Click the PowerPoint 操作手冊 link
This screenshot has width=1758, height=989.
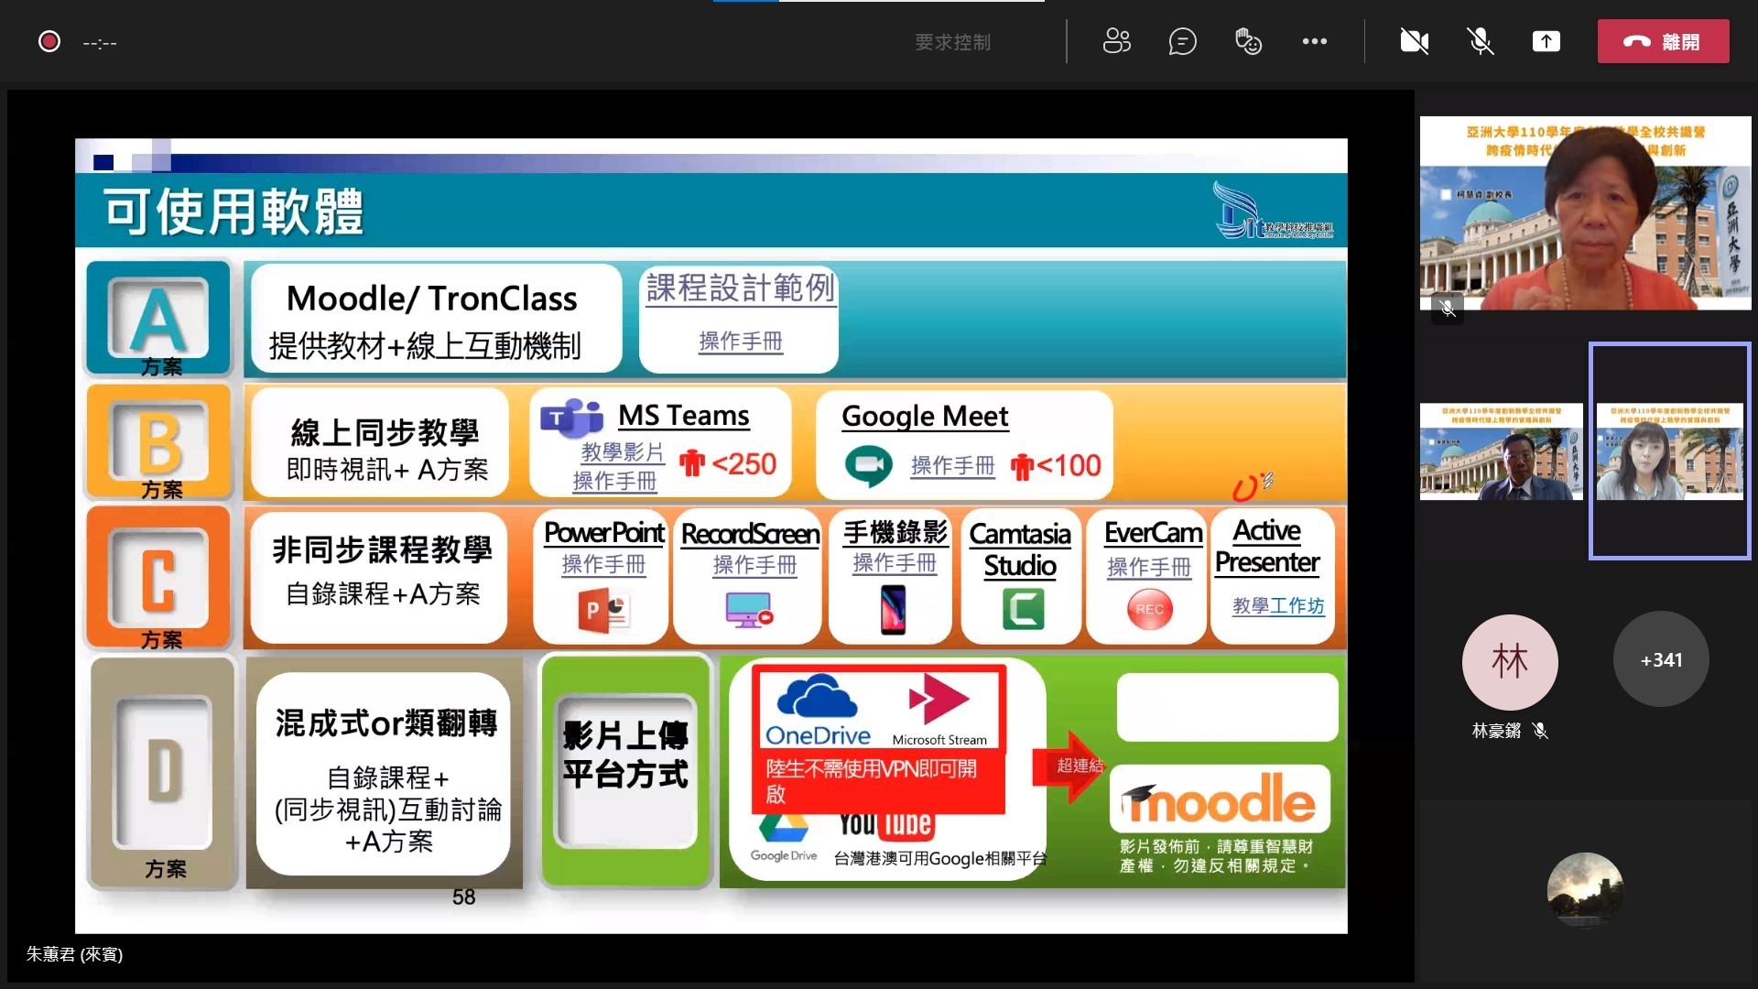tap(603, 565)
